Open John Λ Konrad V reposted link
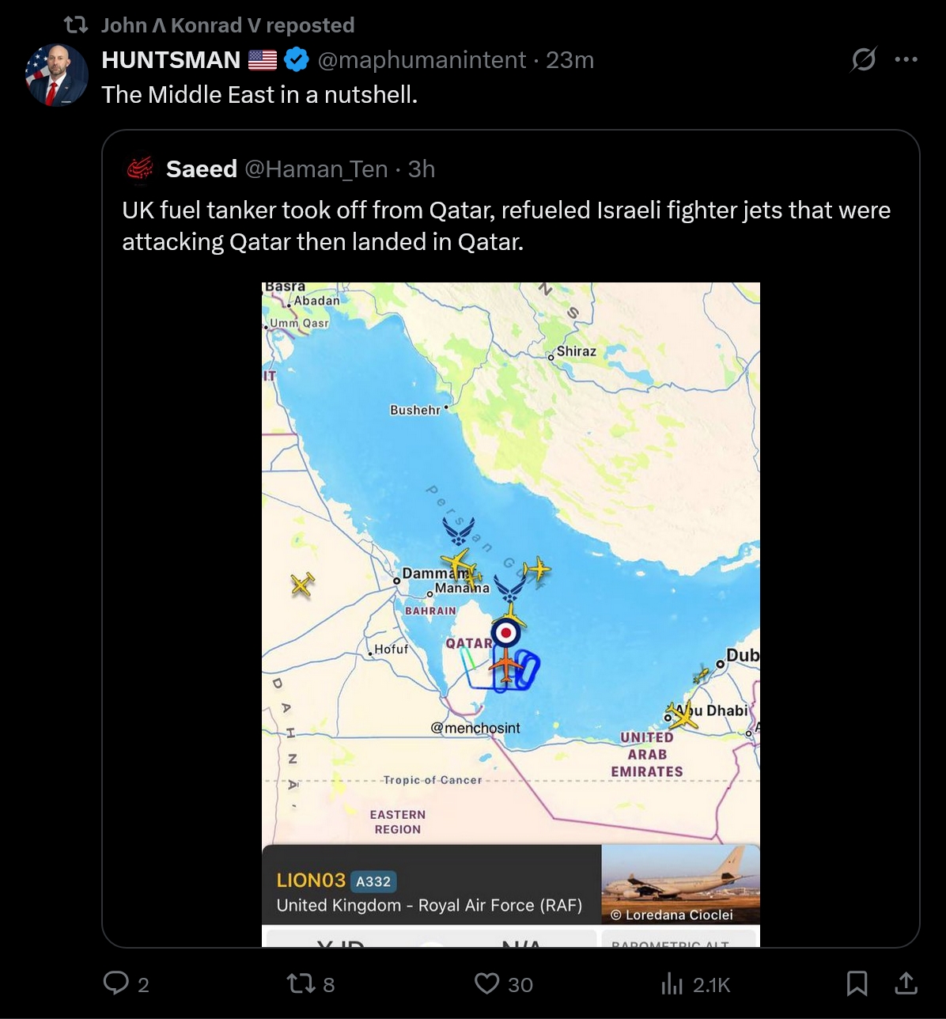 pyautogui.click(x=228, y=25)
